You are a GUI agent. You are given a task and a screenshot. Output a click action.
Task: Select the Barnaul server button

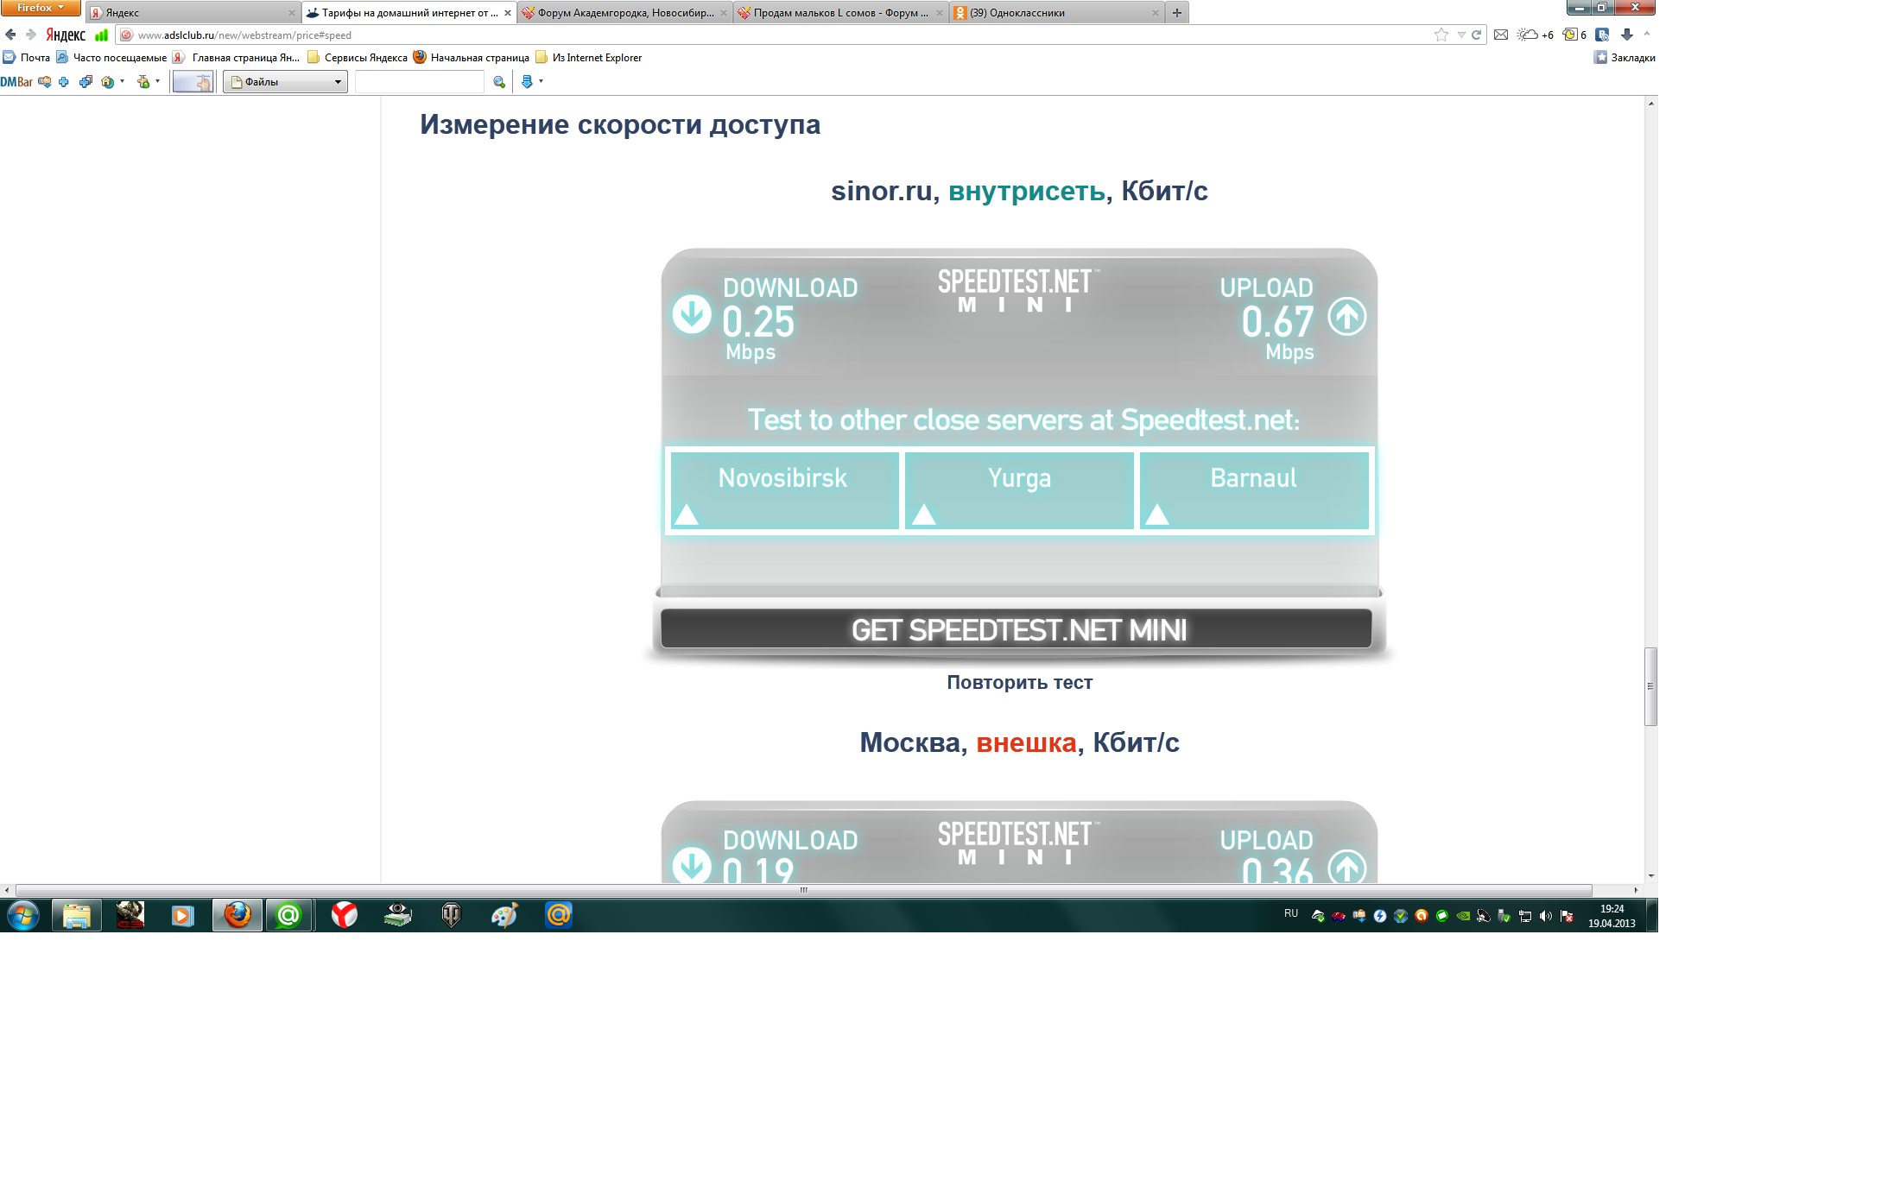pos(1254,489)
